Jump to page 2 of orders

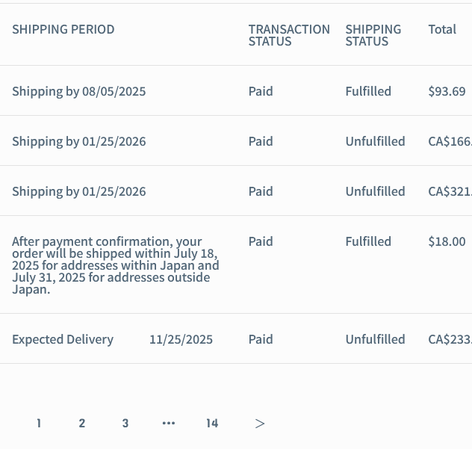coord(82,424)
